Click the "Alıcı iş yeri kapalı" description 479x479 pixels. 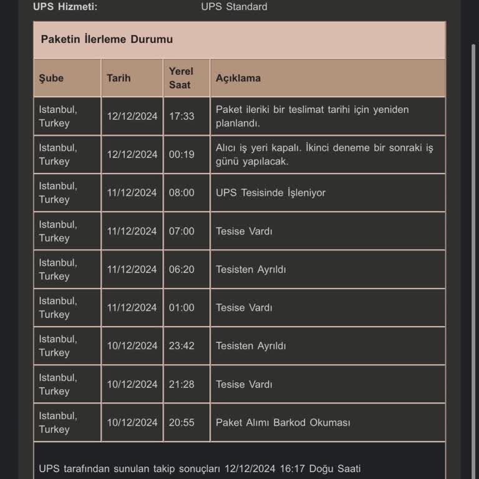[x=324, y=154]
